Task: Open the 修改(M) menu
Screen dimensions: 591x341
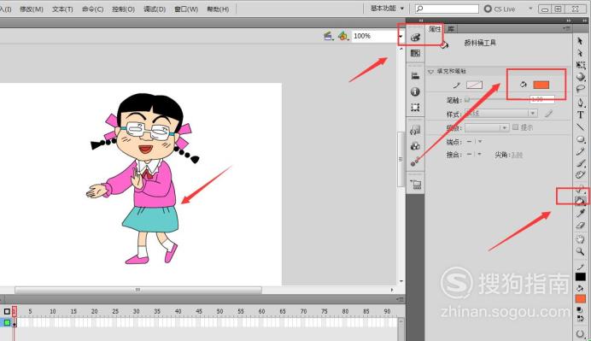Action: coord(32,9)
